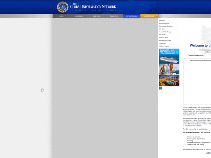
Task: Click the Register Now Leadership Cruise banner
Action: tap(169, 56)
